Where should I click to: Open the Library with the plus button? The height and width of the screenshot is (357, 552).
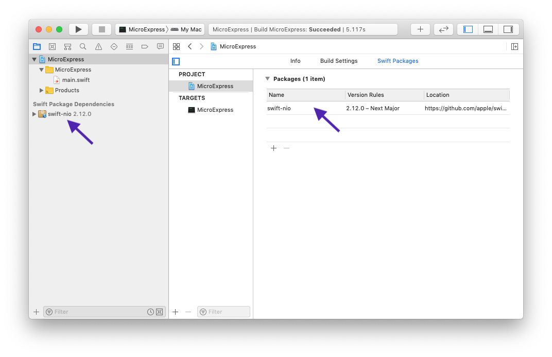coord(420,29)
